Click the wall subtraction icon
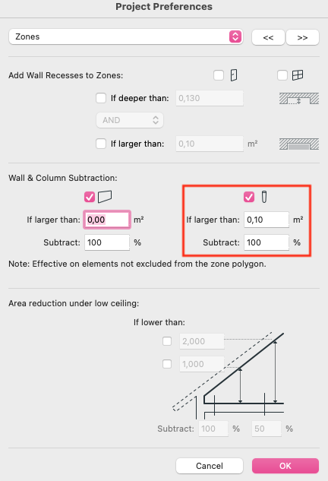 105,197
